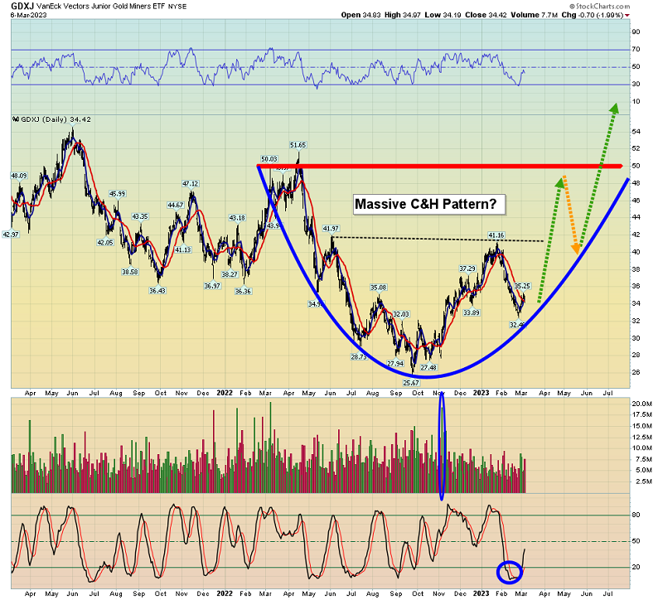Screen dimensions: 663x600
Task: Click the 35.25 price label
Action: coord(523,286)
